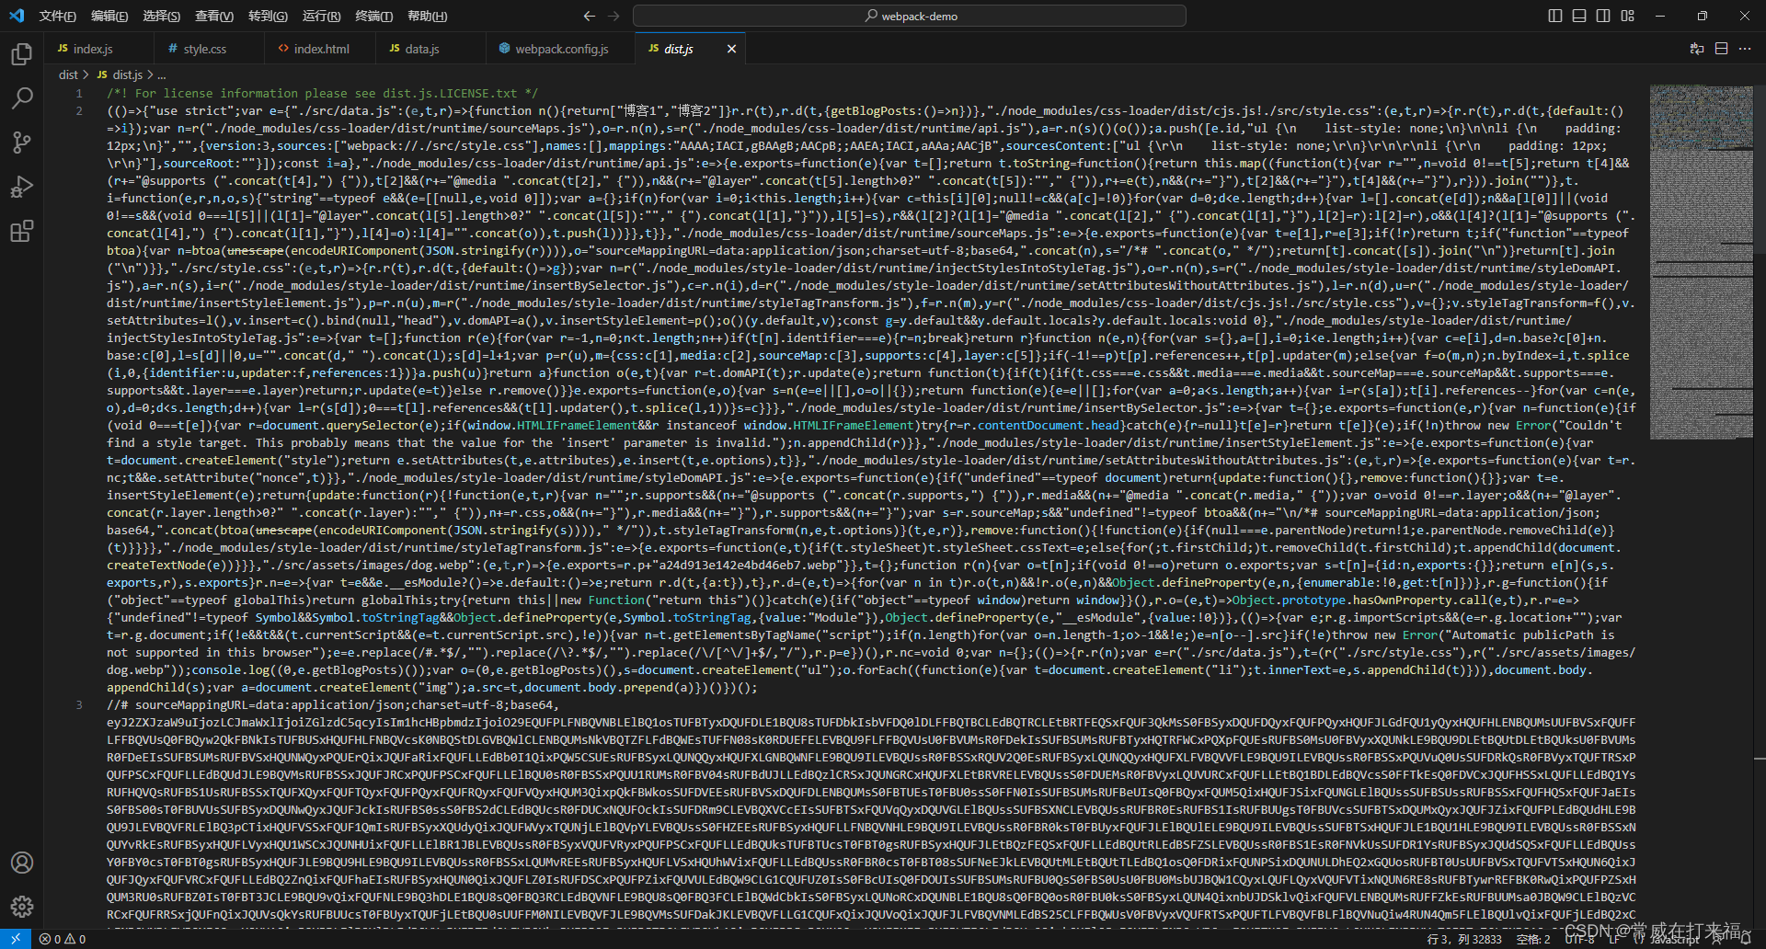Open the Accounts menu icon

tap(22, 863)
